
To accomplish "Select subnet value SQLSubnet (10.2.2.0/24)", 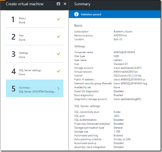I will pyautogui.click(x=127, y=76).
